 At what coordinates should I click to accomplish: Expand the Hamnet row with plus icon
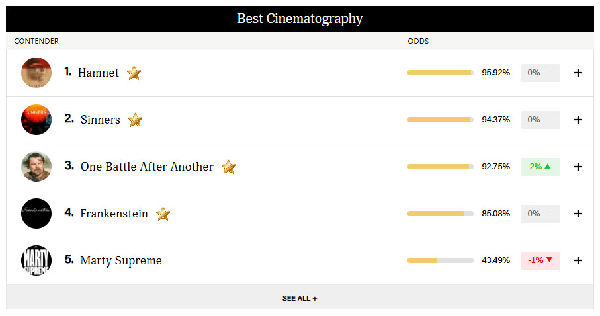pyautogui.click(x=578, y=73)
